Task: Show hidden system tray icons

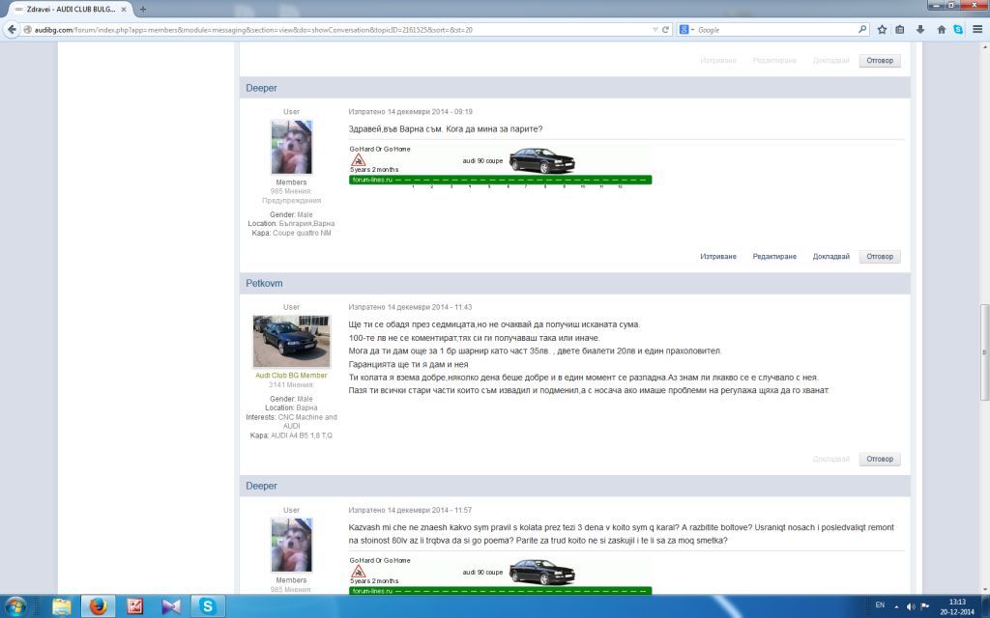Action: [x=894, y=606]
